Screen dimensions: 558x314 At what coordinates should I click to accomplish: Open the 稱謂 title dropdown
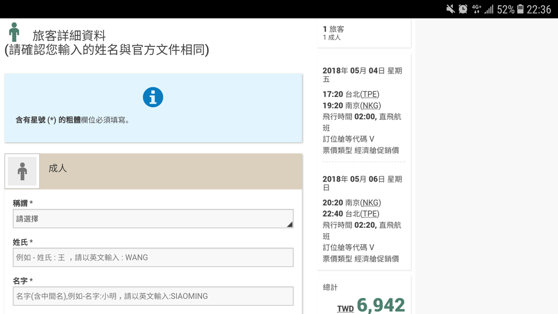[153, 219]
